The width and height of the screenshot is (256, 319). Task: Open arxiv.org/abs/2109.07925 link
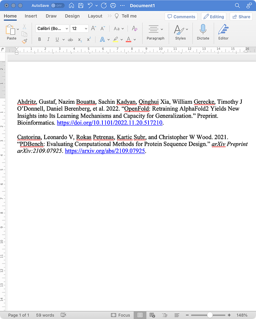pyautogui.click(x=105, y=151)
